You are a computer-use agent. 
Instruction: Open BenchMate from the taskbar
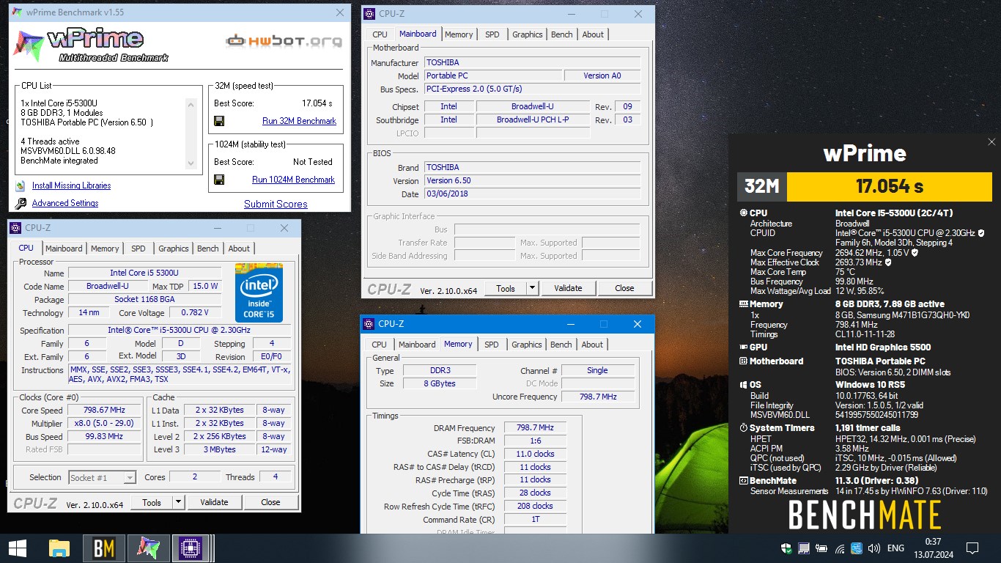point(103,548)
